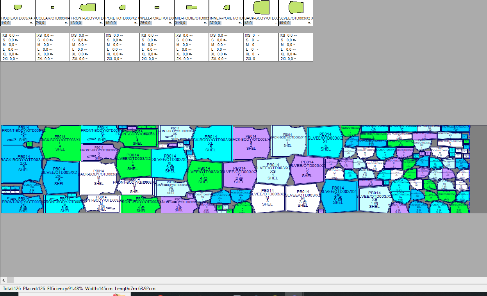Click the size list under the HODIE piece
Viewport: 487px width, 296px height.
(18, 47)
